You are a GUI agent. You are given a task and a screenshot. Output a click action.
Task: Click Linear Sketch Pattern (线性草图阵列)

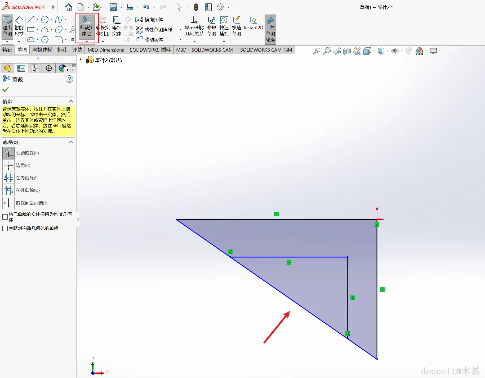pyautogui.click(x=154, y=30)
